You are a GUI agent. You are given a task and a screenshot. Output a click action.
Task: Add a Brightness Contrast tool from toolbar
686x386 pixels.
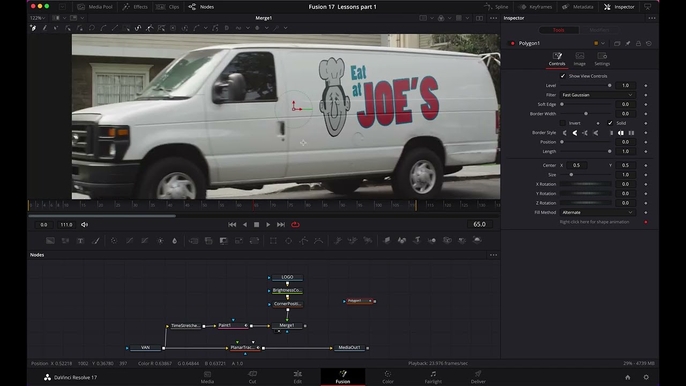point(160,241)
